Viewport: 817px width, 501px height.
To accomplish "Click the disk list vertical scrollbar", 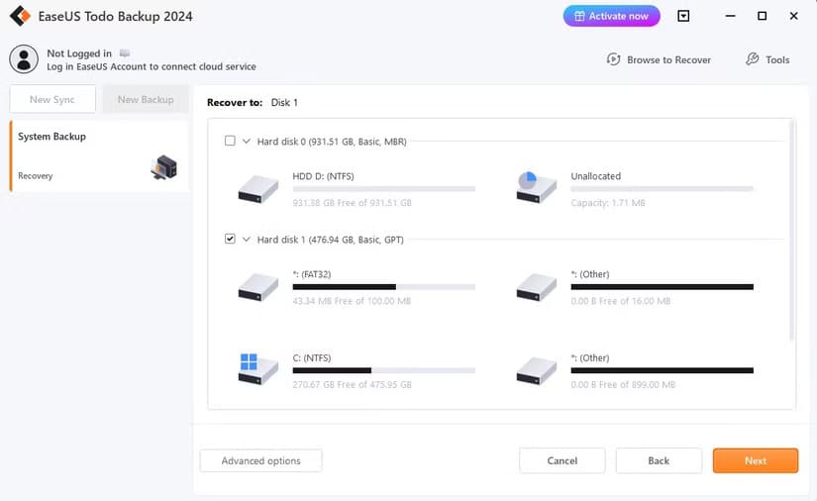I will point(792,229).
